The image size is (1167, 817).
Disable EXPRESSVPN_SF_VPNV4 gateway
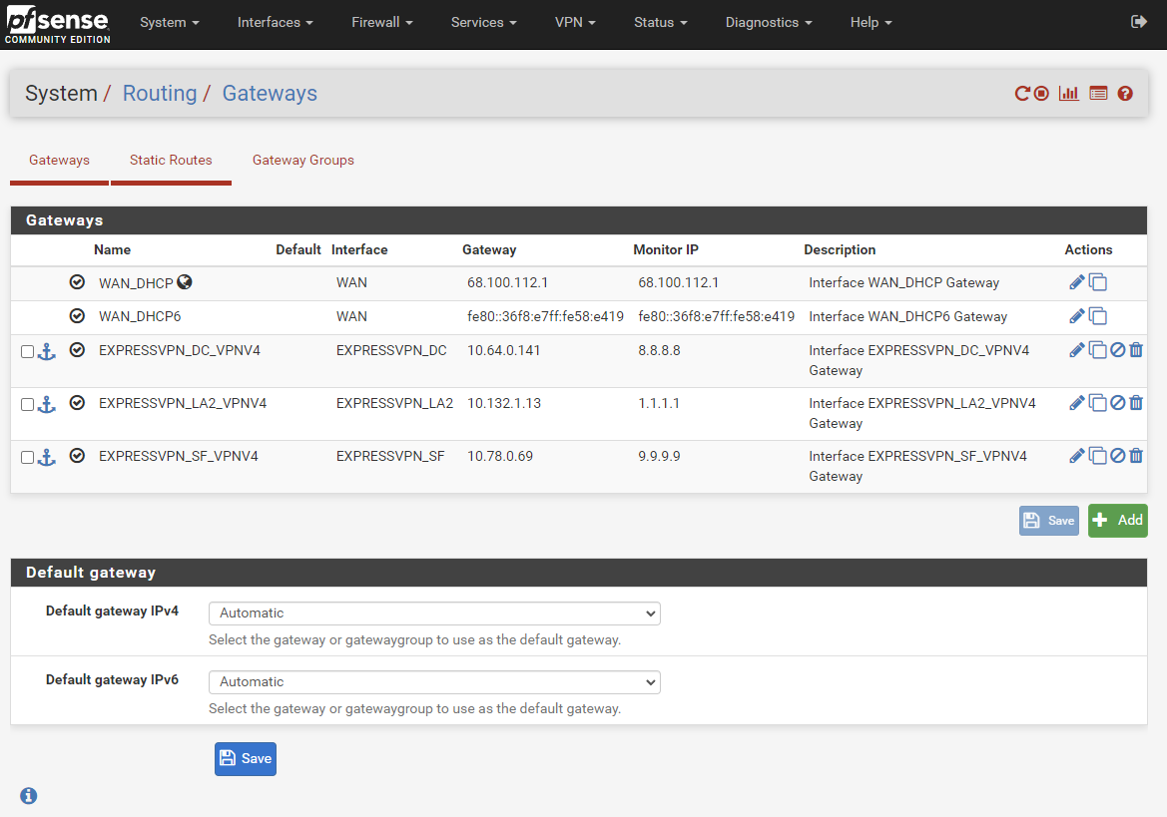coord(1117,455)
